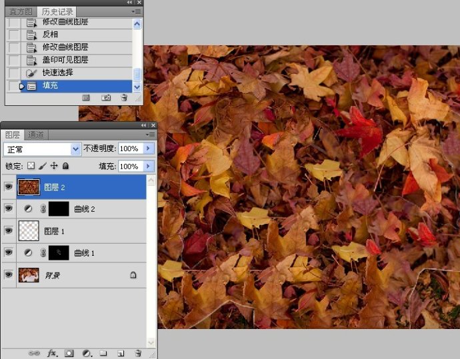Open the Layers panel options menu
This screenshot has width=460, height=359.
click(x=150, y=135)
